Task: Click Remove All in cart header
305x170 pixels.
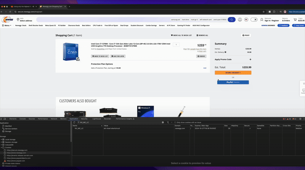Action: 202,35
